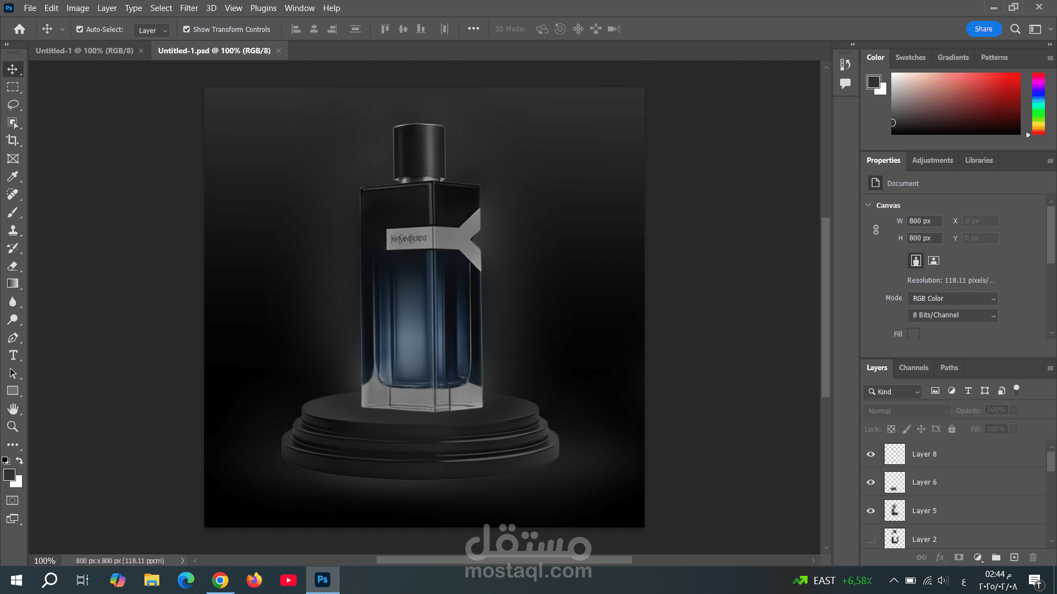The image size is (1057, 594).
Task: Show Layer 2 visibility toggle
Action: (x=870, y=539)
